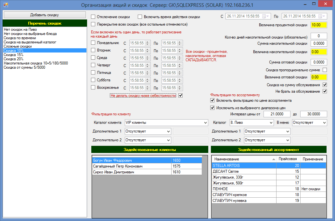Toggle 'Отключение скидки' checkbox
Image resolution: width=335 pixels, height=221 pixels.
93,17
